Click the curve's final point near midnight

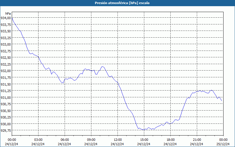tap(221, 101)
